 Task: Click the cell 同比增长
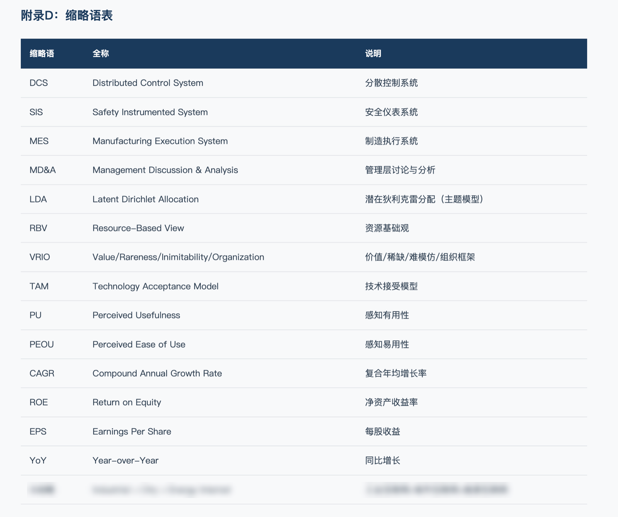pos(383,461)
